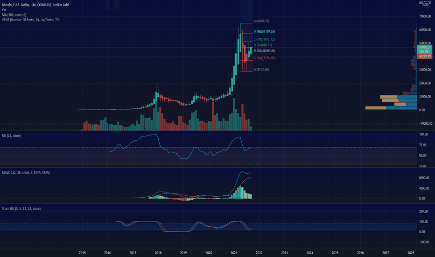Click the 2018 label on the time axis

(x=158, y=253)
